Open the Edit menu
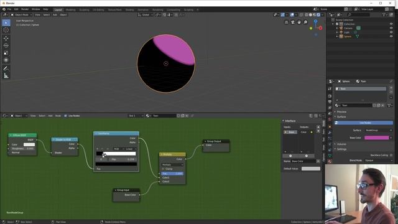Screen dimensions: 398x224 [16, 9]
